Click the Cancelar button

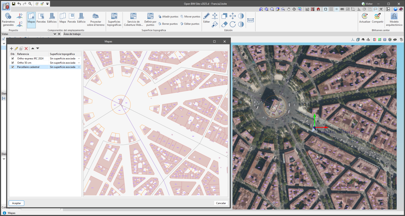[x=221, y=203]
